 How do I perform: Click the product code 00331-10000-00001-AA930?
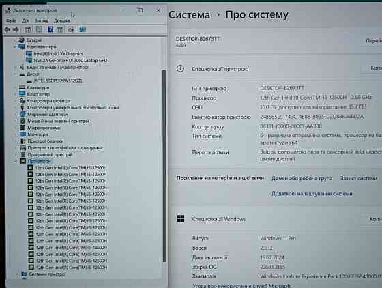click(x=291, y=126)
